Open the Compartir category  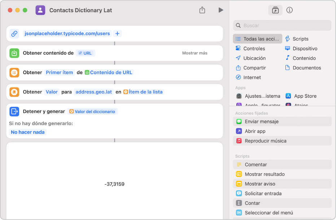[254, 68]
